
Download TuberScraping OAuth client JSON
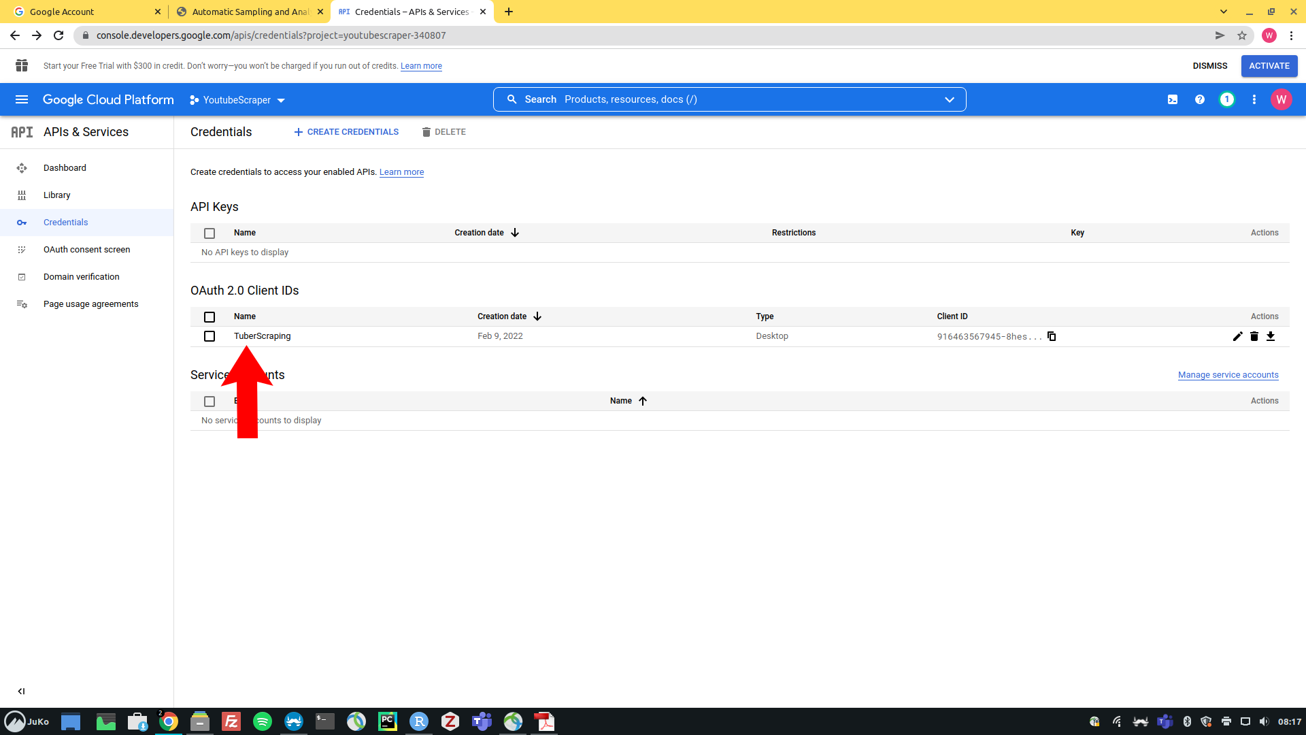coord(1270,336)
